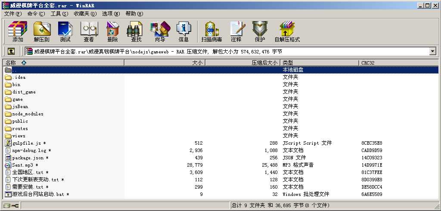Click the status bar total summary text
Viewport: 441px width, 211px height.
(280, 205)
